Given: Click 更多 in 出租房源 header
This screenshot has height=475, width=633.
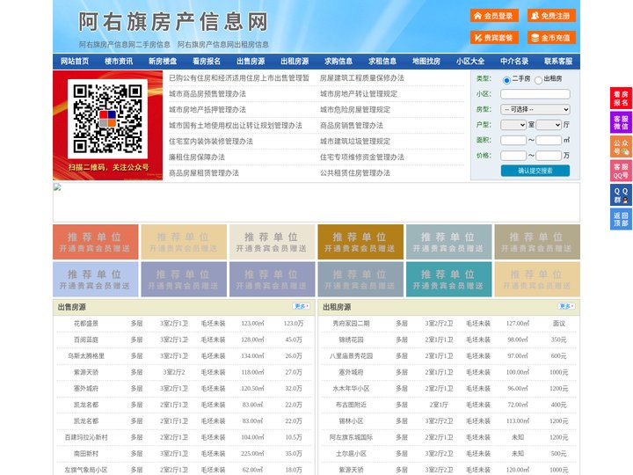Looking at the screenshot, I should pyautogui.click(x=566, y=307).
